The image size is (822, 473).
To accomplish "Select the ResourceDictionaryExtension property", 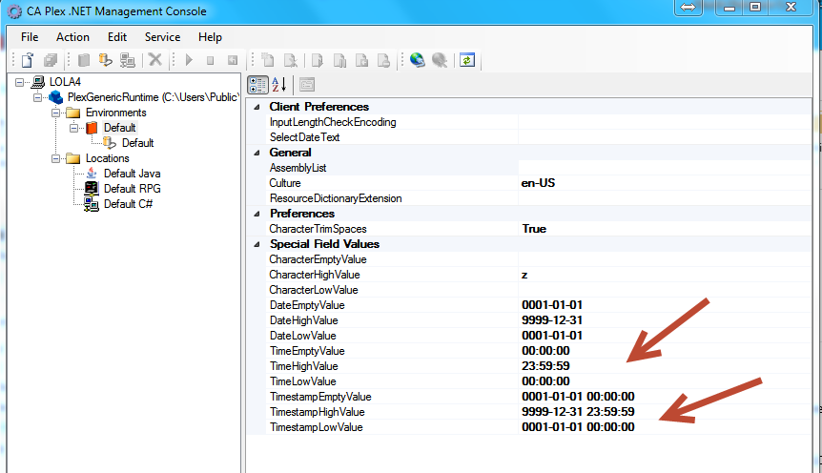I will click(336, 198).
